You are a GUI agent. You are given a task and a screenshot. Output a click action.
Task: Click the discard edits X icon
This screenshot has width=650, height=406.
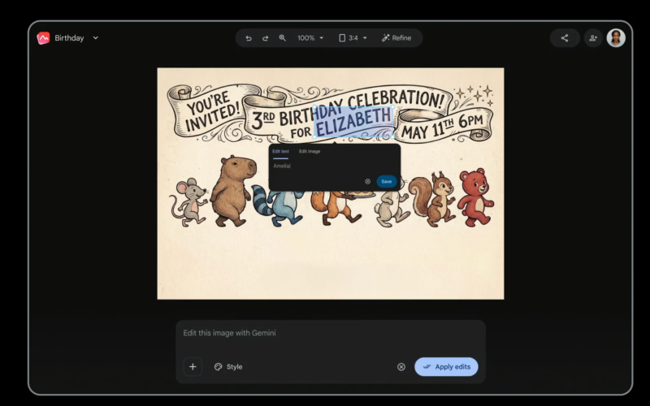tap(401, 367)
